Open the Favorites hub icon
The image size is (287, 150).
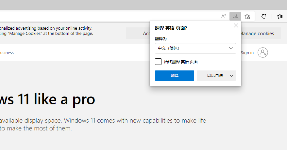click(280, 16)
